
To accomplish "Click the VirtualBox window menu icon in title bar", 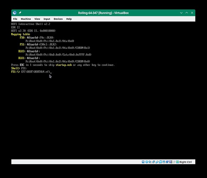I will pyautogui.click(x=15, y=13).
